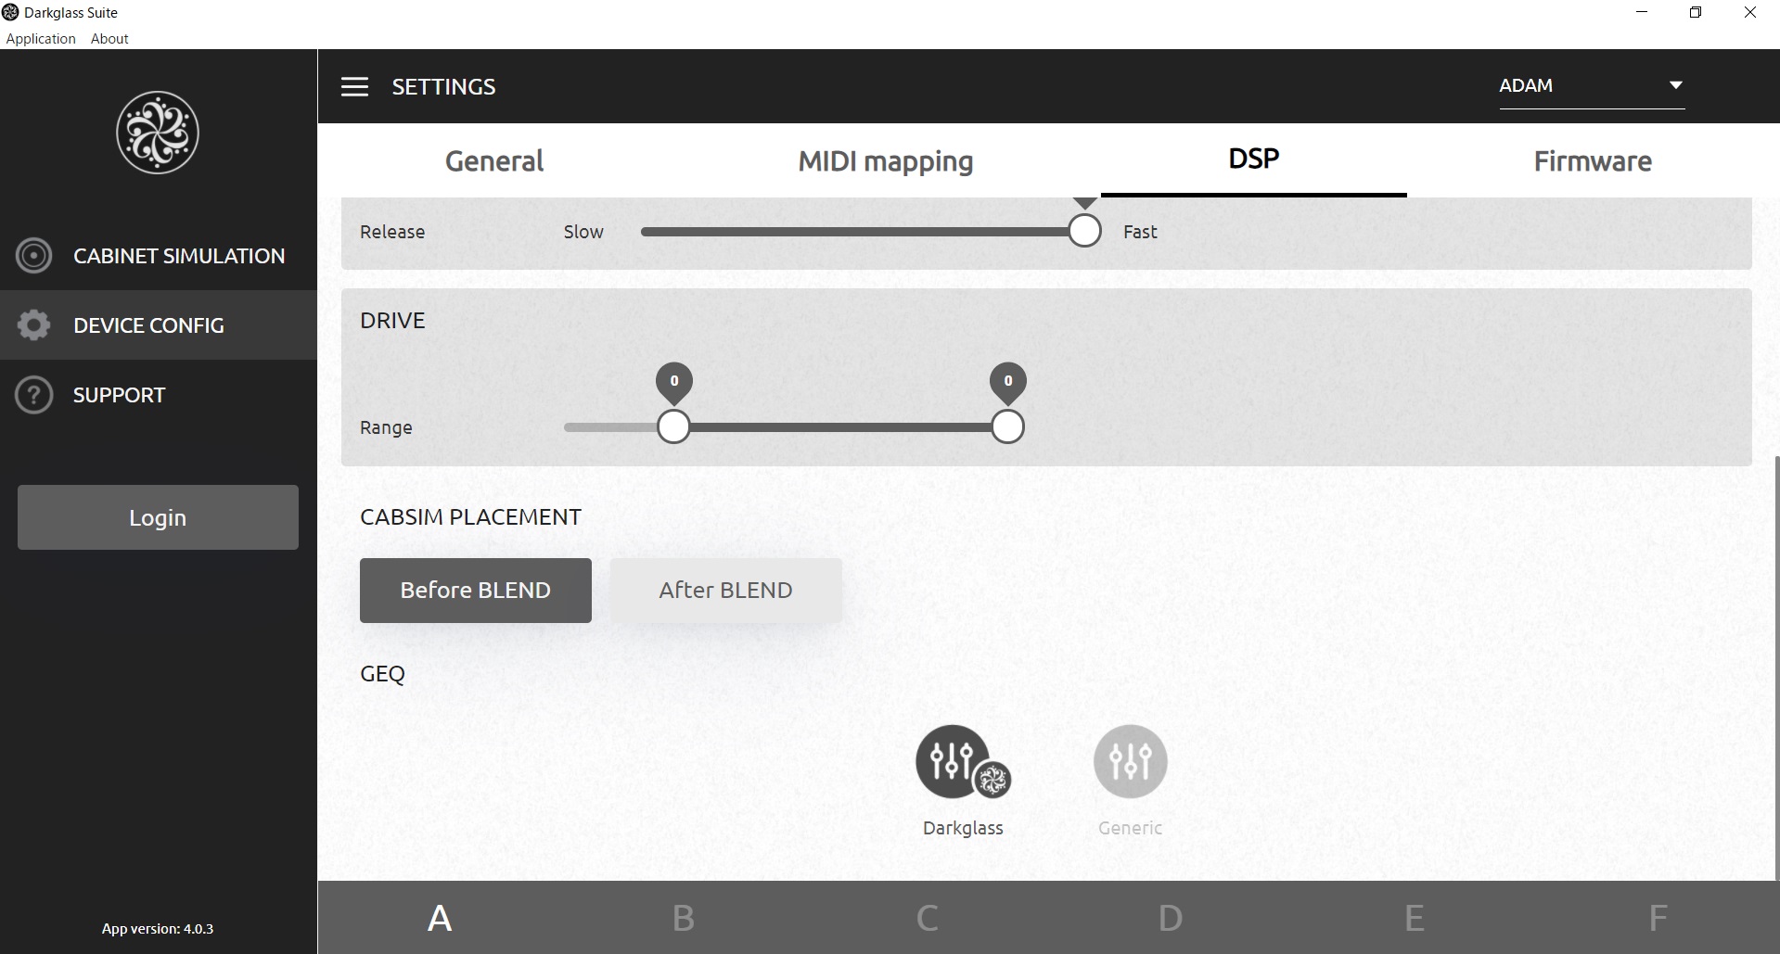1780x954 pixels.
Task: Switch to the General tab
Action: (x=494, y=161)
